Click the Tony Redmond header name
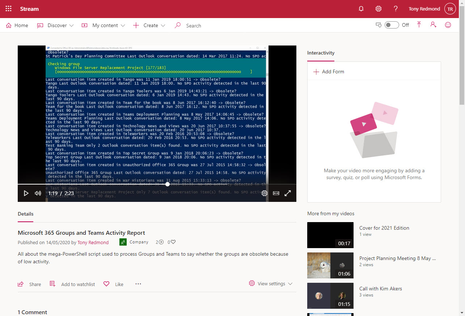 [424, 9]
